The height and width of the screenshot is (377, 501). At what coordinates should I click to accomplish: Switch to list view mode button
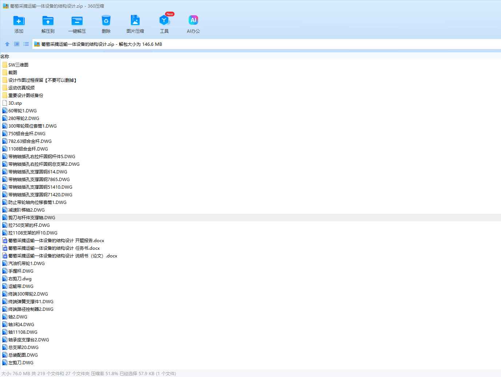tap(26, 44)
